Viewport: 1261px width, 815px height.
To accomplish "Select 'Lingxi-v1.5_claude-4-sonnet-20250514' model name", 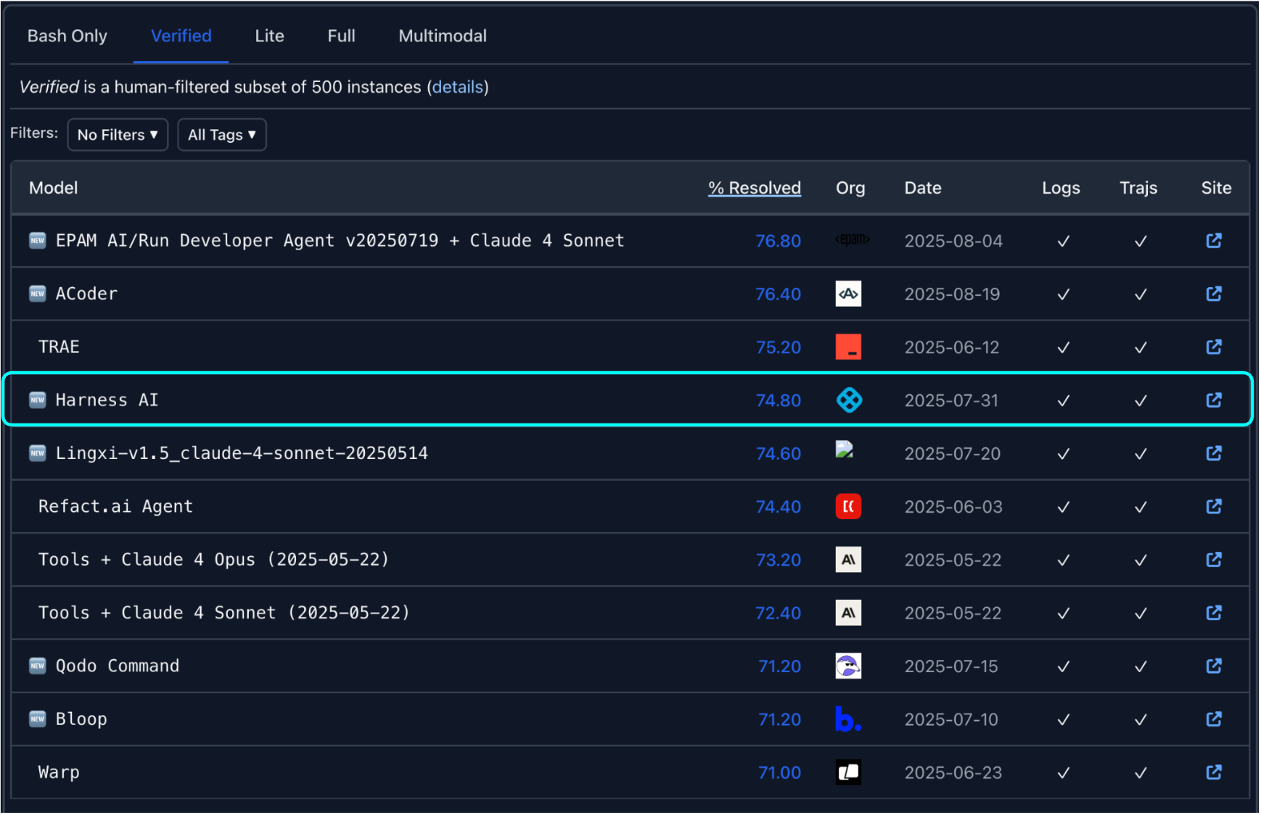I will tap(242, 453).
